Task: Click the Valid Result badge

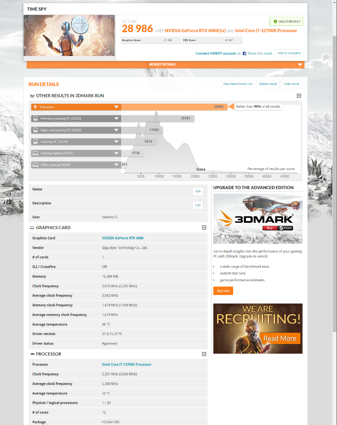Action: tap(286, 22)
